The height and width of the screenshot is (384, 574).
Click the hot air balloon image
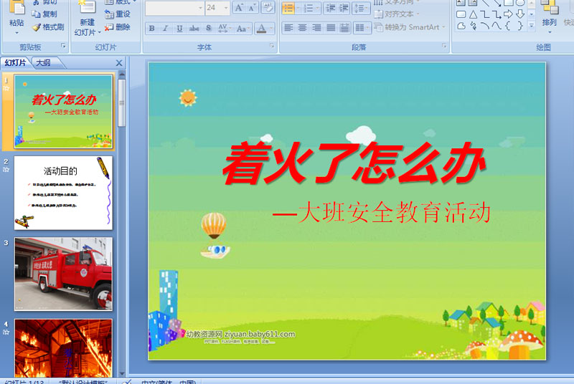click(215, 235)
